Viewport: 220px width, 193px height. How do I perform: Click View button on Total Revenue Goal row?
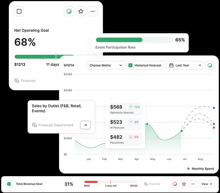(207, 184)
